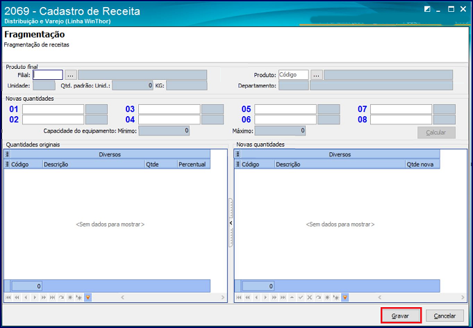Image resolution: width=473 pixels, height=328 pixels.
Task: Save bookmark in Novas quantidades grid navigator
Action: (327, 297)
